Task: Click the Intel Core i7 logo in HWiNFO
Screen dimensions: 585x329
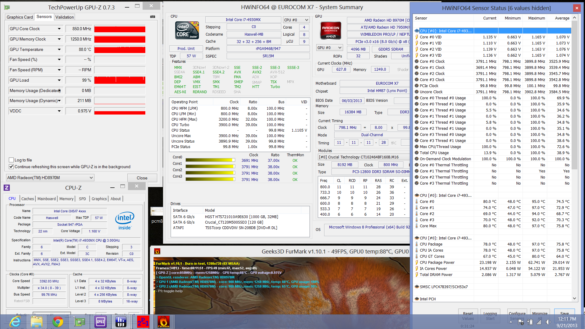Action: [x=187, y=30]
